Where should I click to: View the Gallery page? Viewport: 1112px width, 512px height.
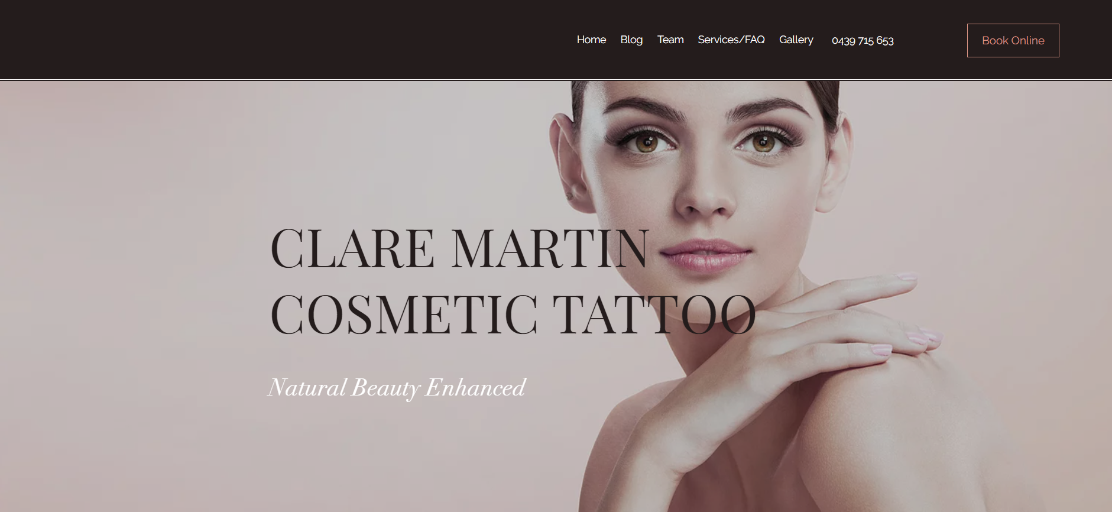pos(796,40)
